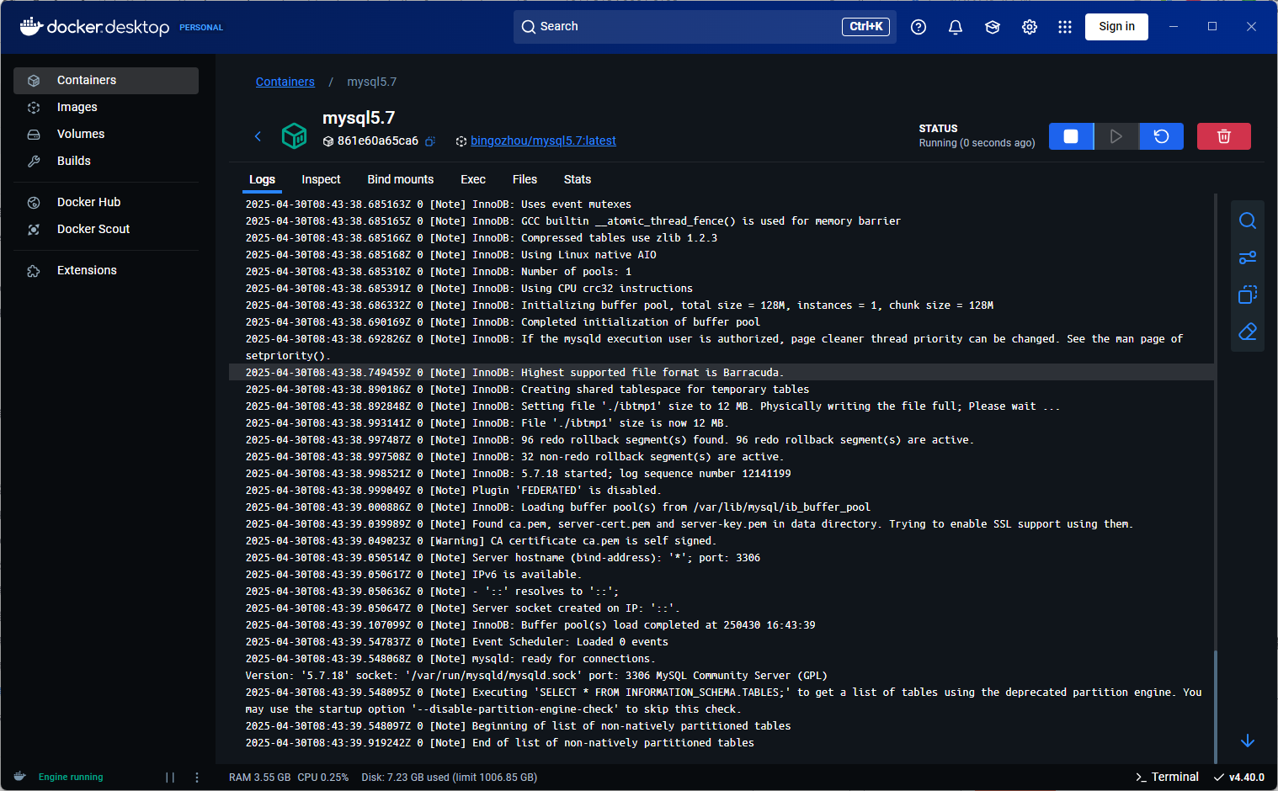Click the Sign in button
The width and height of the screenshot is (1278, 791).
point(1116,27)
